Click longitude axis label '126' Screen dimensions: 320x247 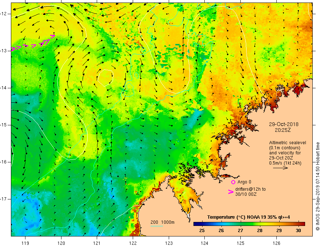[276, 243]
